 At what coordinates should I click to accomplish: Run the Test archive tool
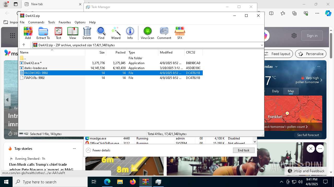[58, 33]
